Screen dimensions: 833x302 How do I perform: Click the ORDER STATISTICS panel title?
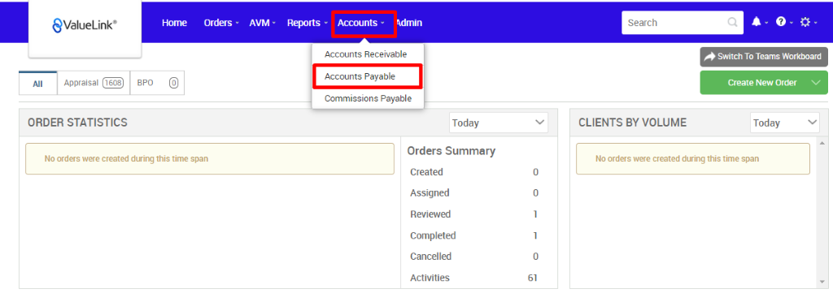point(77,123)
